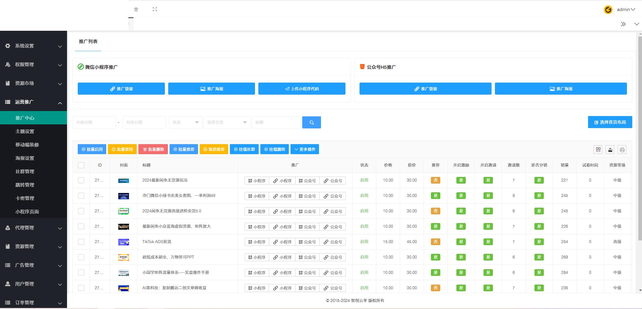This screenshot has height=309, width=642.
Task: Click the fullscreen expand icon in header
Action: [x=155, y=9]
